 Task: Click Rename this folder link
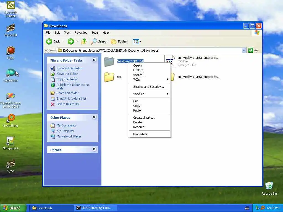(69, 68)
